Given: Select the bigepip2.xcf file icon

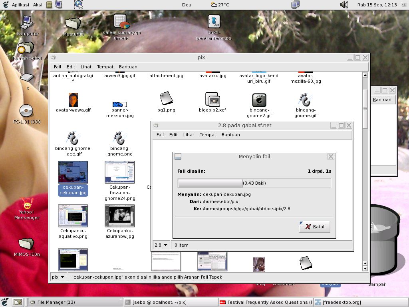Looking at the screenshot, I should click(x=212, y=100).
